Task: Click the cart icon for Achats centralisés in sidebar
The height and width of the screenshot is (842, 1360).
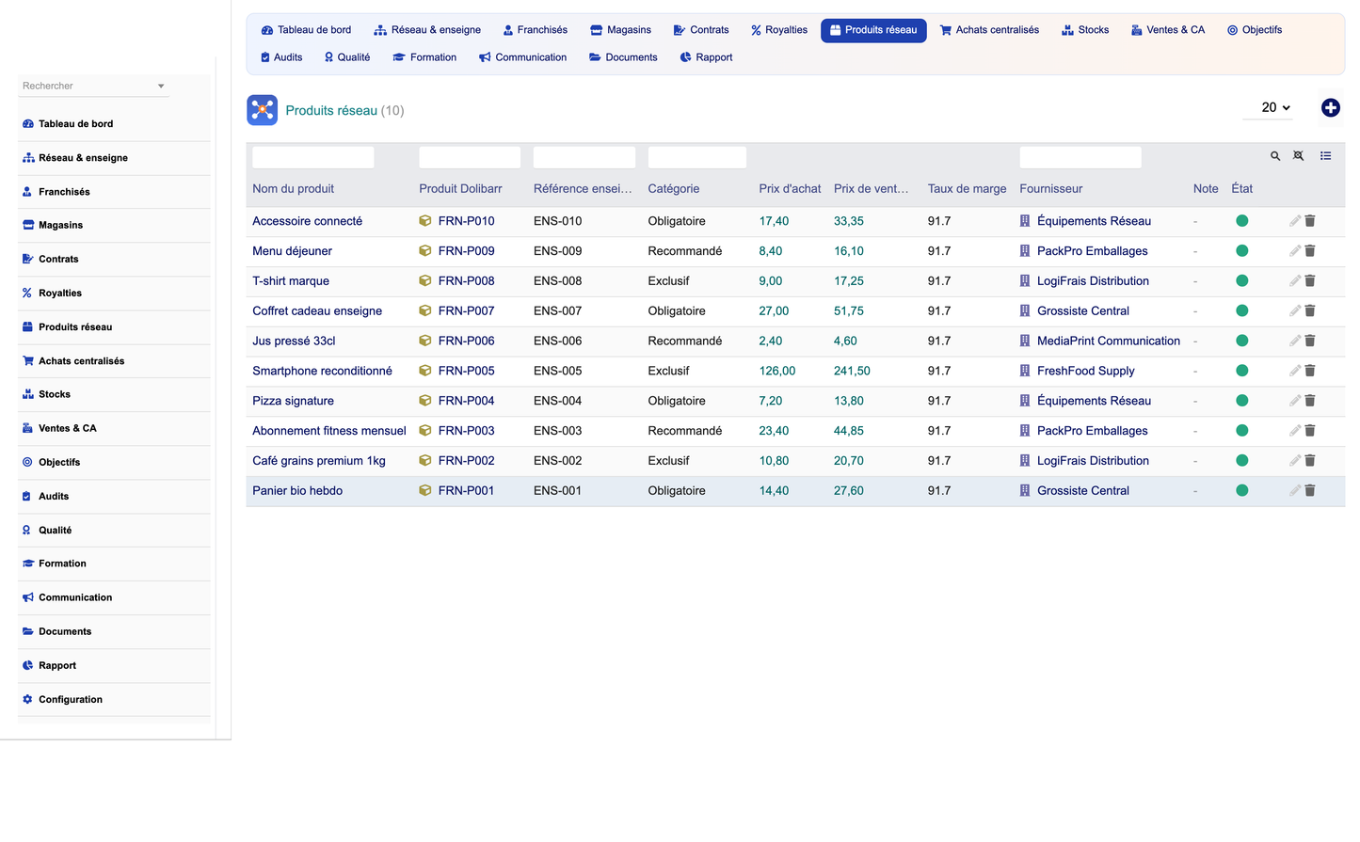Action: [x=27, y=361]
